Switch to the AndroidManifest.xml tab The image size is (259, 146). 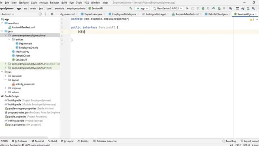tap(187, 14)
